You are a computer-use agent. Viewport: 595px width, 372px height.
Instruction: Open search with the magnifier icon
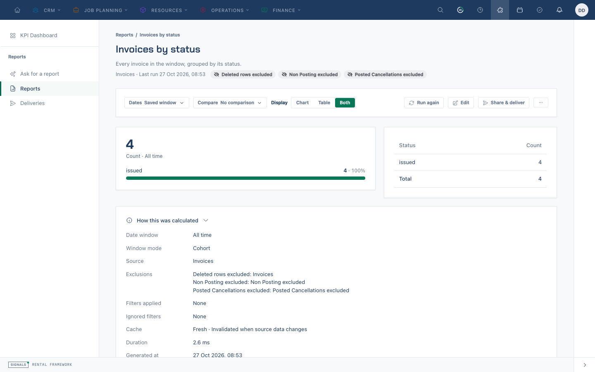pos(440,10)
